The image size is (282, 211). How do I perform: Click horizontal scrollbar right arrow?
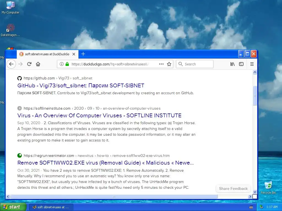click(x=250, y=197)
